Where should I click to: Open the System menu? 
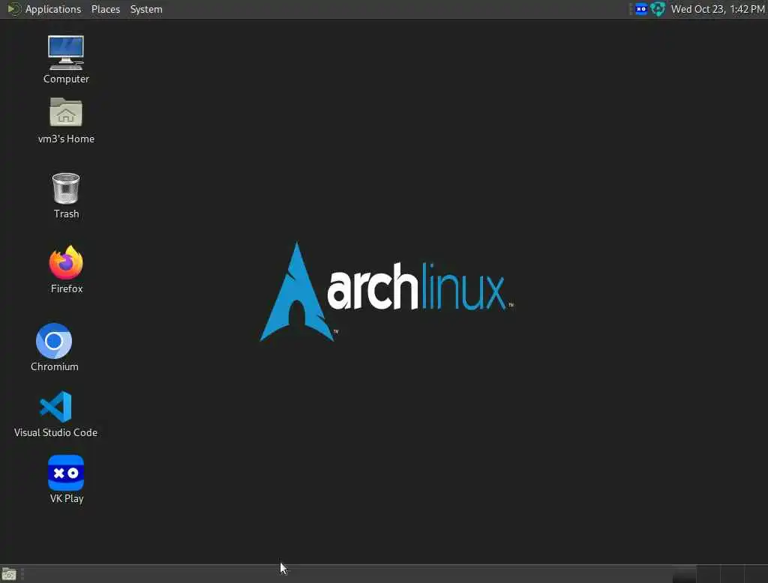pos(146,9)
